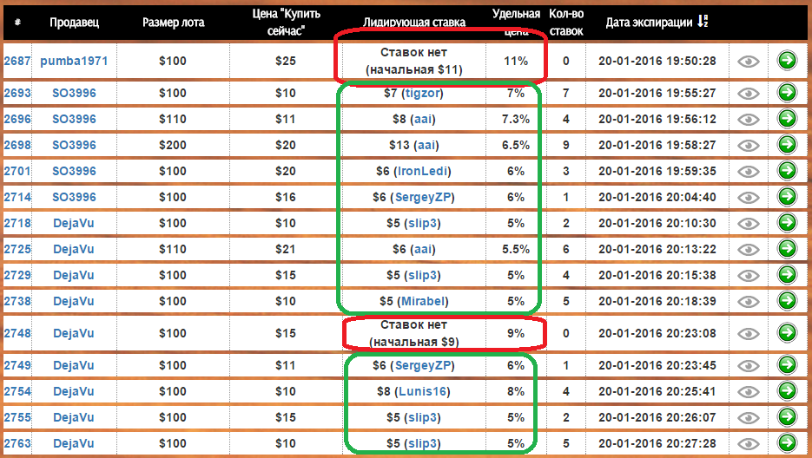Click green arrow for lot 2698
The image size is (812, 458).
click(787, 145)
